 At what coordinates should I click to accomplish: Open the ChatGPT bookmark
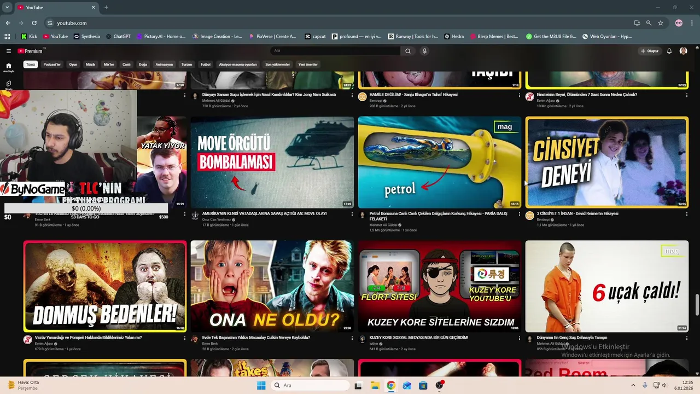(x=118, y=37)
